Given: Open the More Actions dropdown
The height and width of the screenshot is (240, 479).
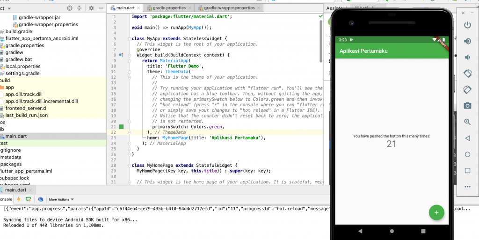Looking at the screenshot, I should click(x=61, y=199).
